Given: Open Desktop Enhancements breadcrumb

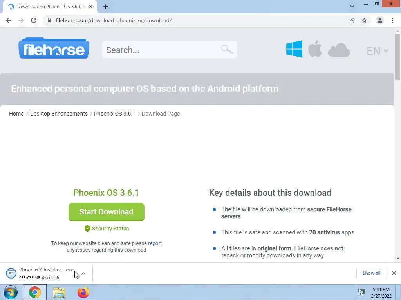Looking at the screenshot, I should point(59,114).
